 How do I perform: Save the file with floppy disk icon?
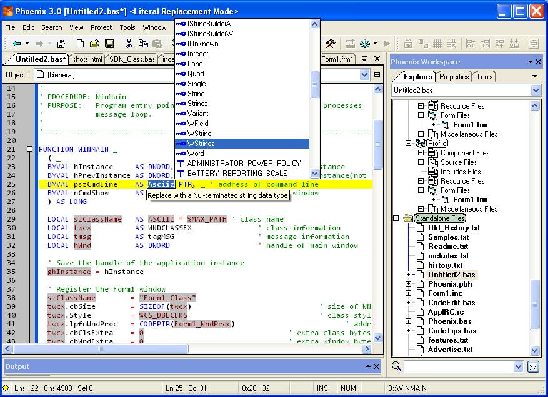click(109, 44)
